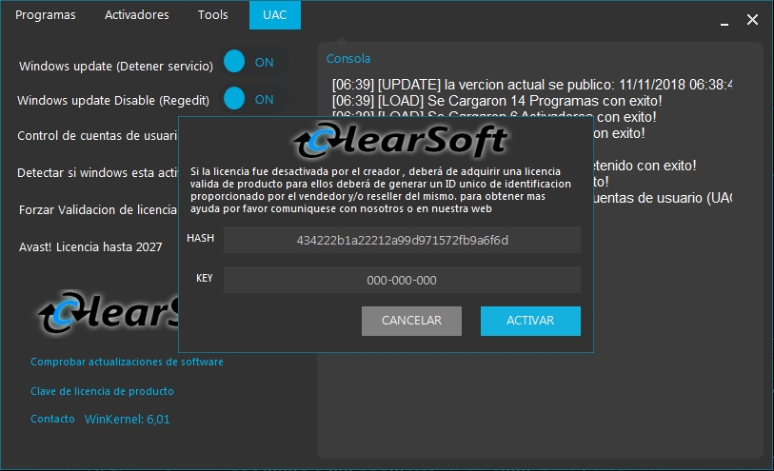The height and width of the screenshot is (471, 774).
Task: Click the license deactivation message in the dialog
Action: [381, 190]
